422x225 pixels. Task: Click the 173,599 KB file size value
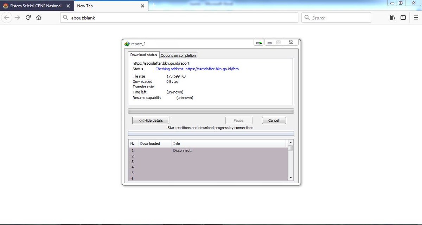tap(176, 76)
